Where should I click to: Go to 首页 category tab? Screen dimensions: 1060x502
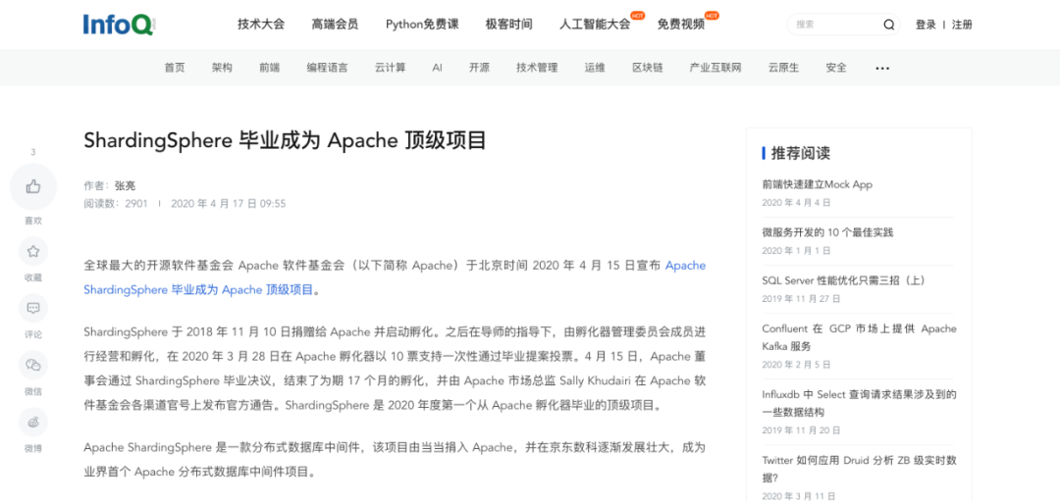point(175,68)
